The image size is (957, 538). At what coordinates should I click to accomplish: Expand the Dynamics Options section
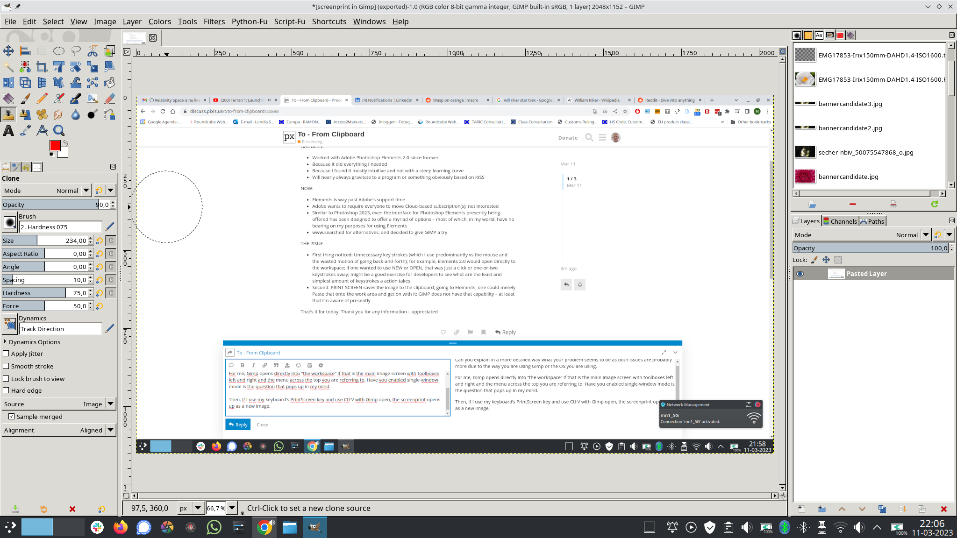pyautogui.click(x=5, y=342)
